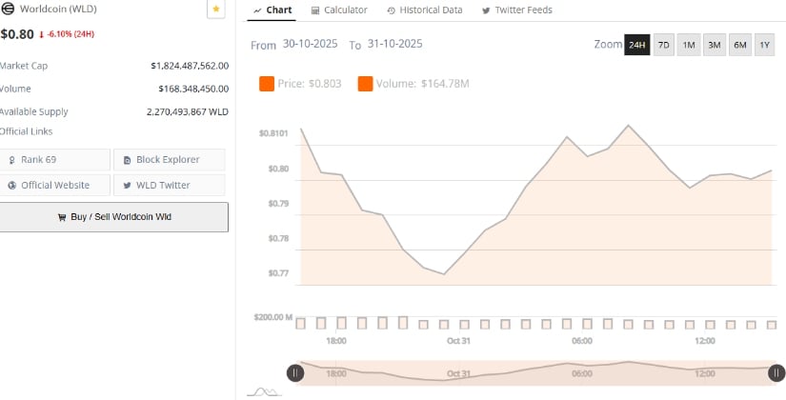Select the 7D zoom range
786x400 pixels.
[664, 45]
